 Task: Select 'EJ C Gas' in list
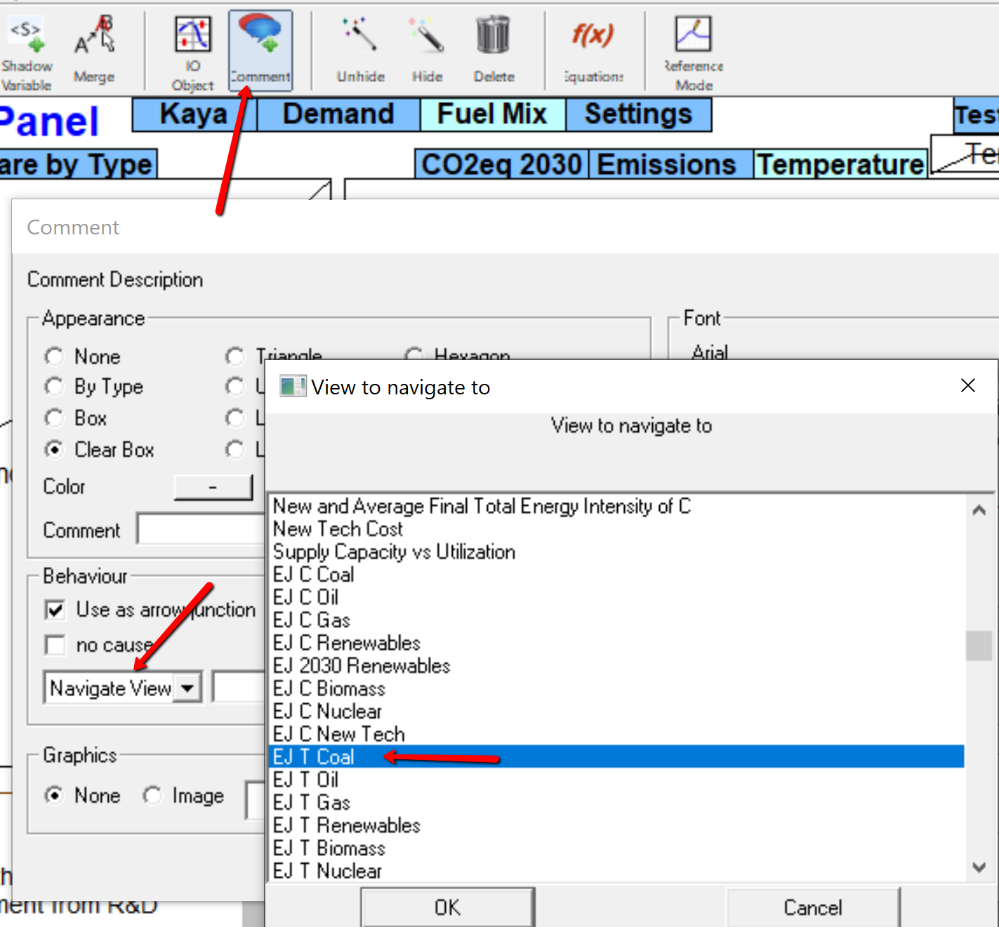[617, 620]
